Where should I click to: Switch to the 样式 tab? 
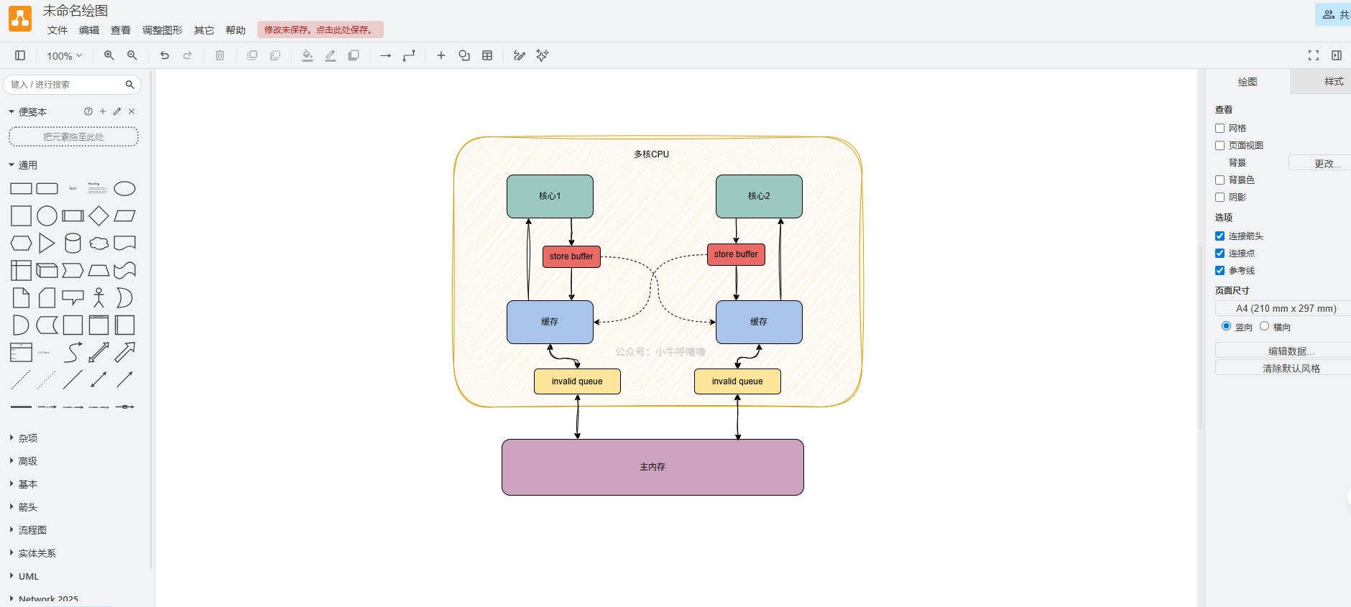1321,82
